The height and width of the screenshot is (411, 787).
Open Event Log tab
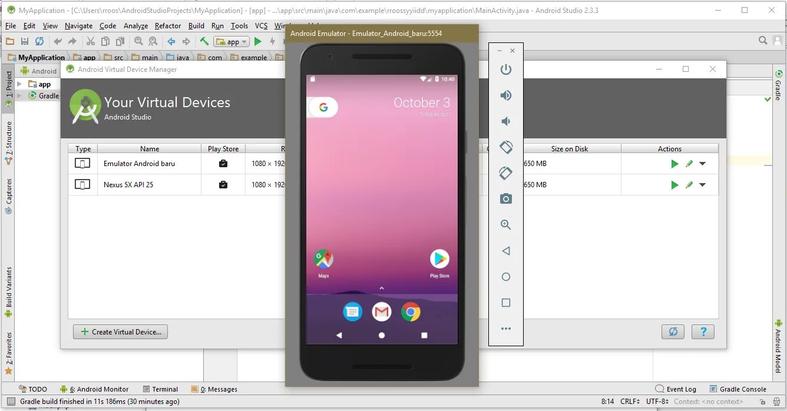coord(676,389)
